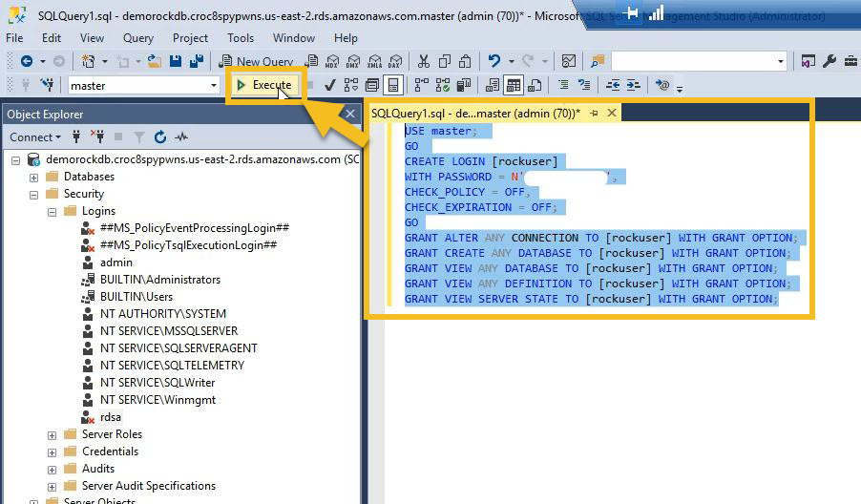This screenshot has width=861, height=504.
Task: Collapse the Logins folder
Action: click(x=52, y=212)
